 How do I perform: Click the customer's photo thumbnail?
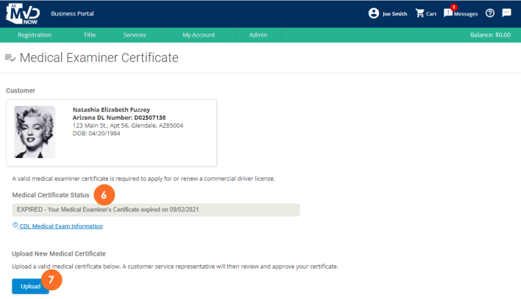[x=35, y=132]
